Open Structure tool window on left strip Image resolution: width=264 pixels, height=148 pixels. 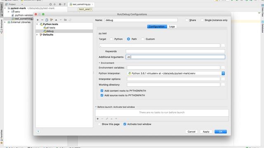[x=2, y=26]
